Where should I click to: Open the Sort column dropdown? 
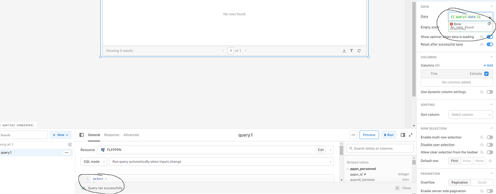(471, 115)
